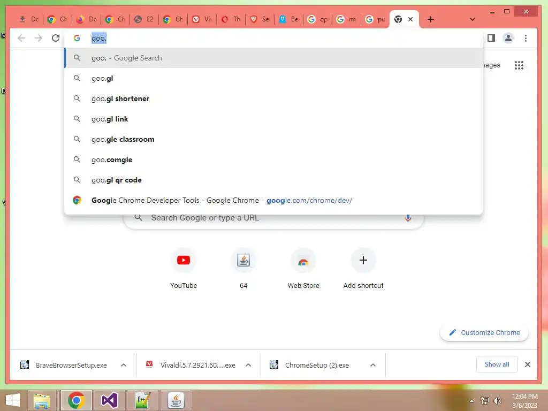Select 'goo. - Google Search' suggestion

[x=273, y=58]
